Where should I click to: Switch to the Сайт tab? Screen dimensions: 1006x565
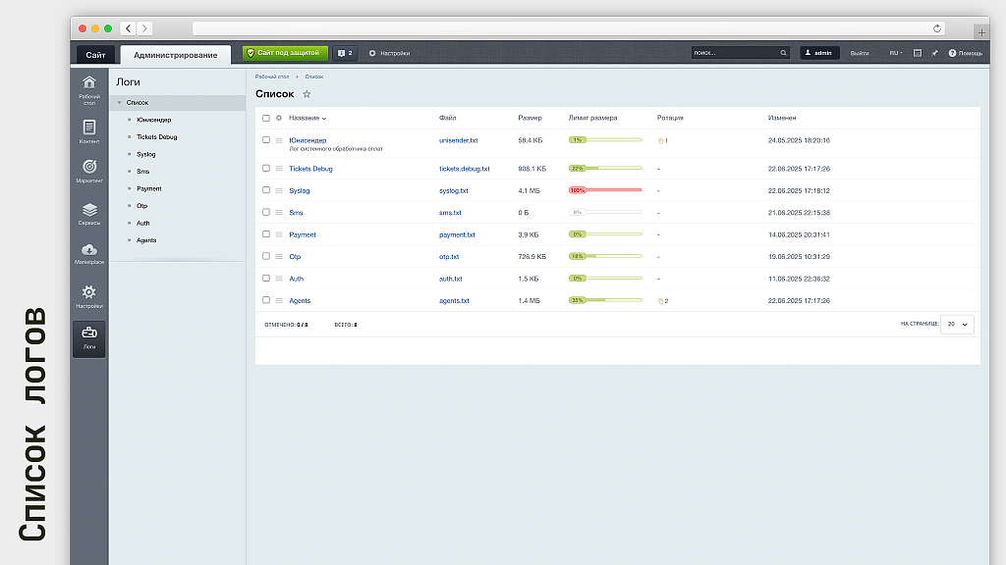coord(95,55)
